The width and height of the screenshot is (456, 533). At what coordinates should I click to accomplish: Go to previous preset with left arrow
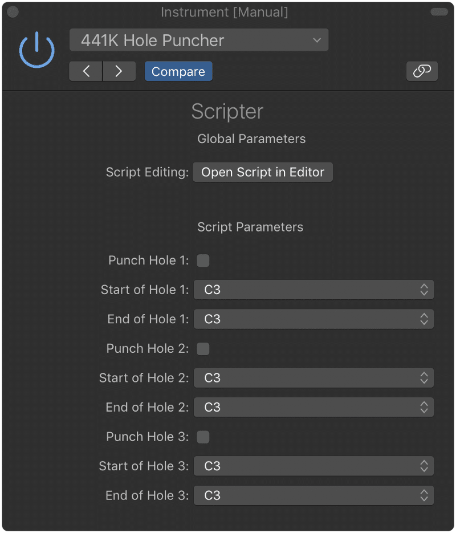(86, 71)
